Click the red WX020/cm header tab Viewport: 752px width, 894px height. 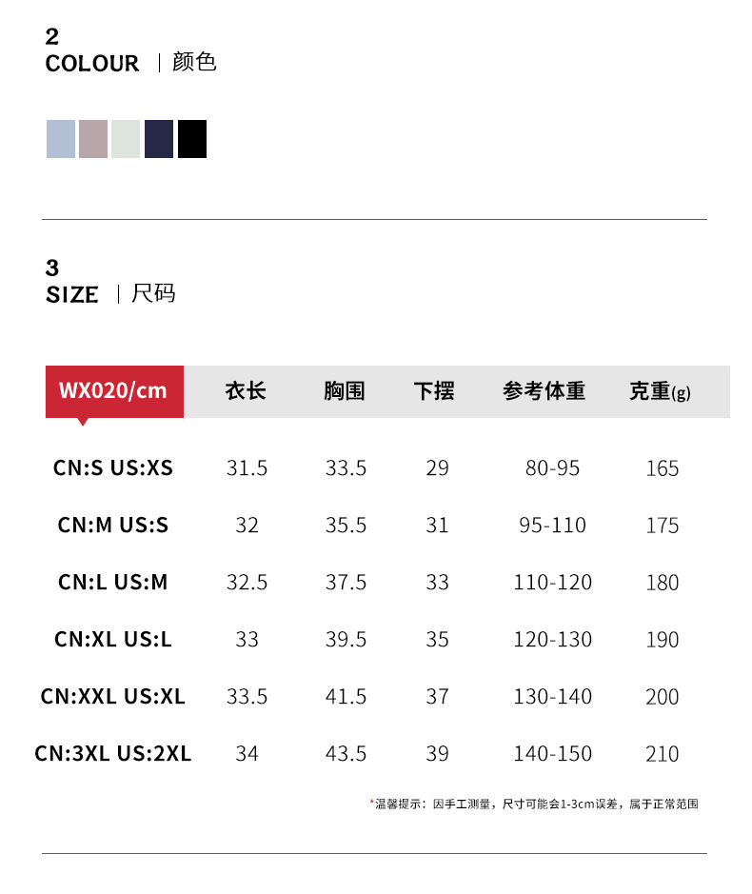[114, 390]
